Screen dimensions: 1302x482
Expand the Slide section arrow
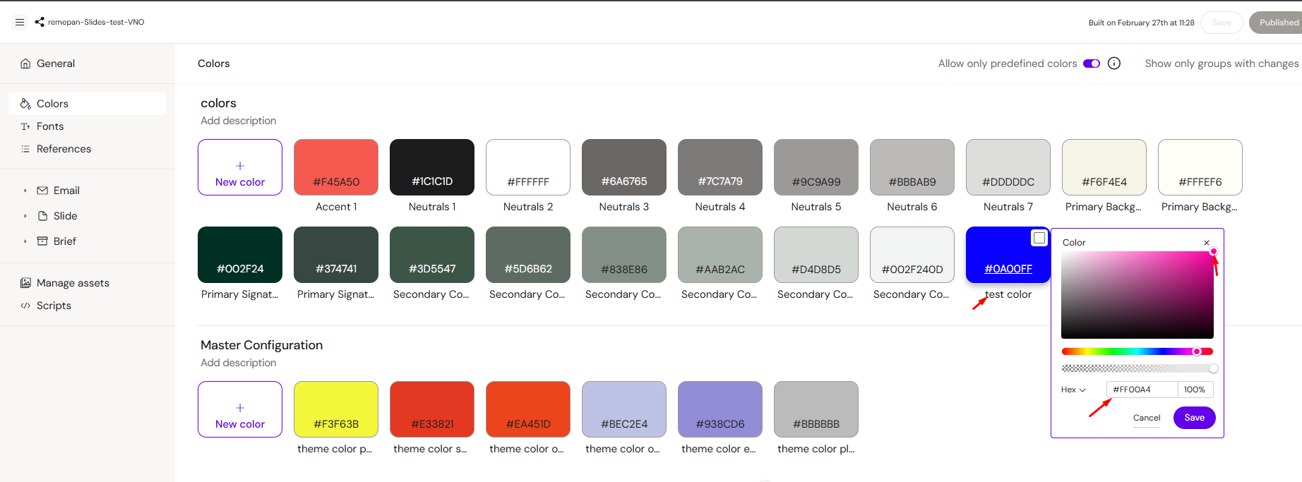click(25, 216)
